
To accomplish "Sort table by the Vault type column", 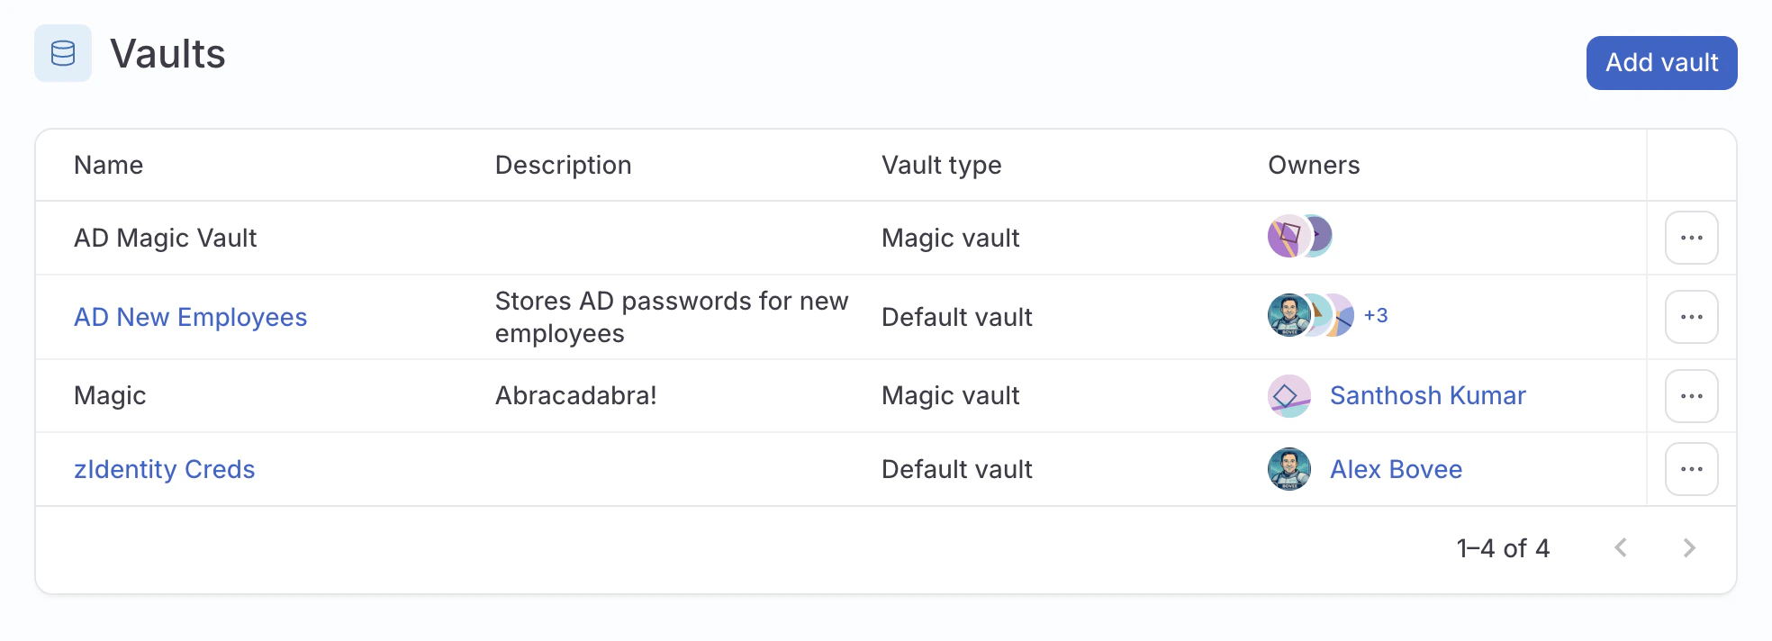I will tap(941, 165).
